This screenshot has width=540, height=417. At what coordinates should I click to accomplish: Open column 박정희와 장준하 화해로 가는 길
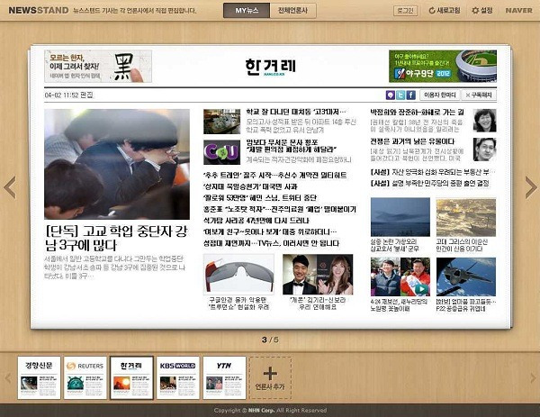[417, 112]
